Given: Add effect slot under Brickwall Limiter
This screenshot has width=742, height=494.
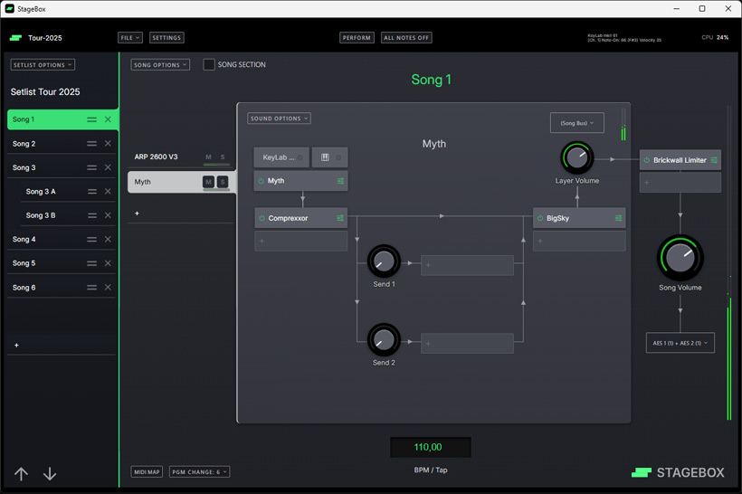Looking at the screenshot, I should point(680,183).
